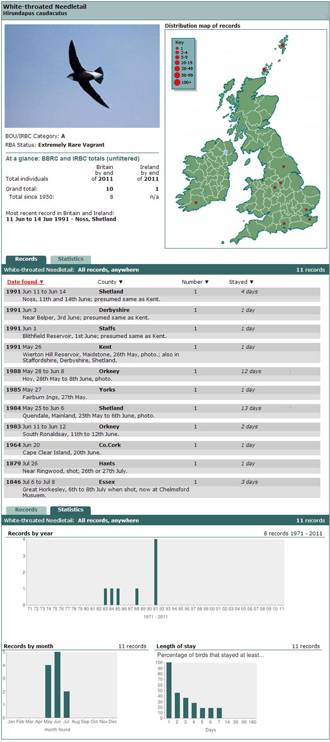Click Shetland red dot on map

pyautogui.click(x=282, y=46)
